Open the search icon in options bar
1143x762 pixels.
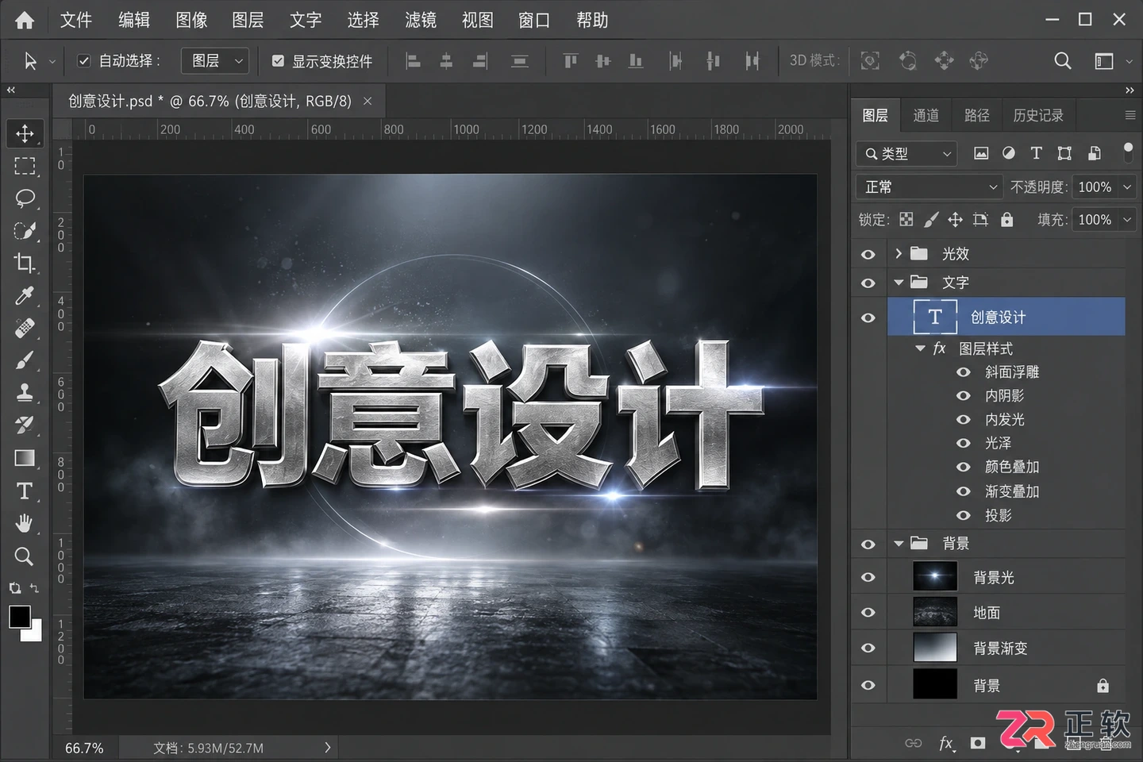pos(1062,60)
